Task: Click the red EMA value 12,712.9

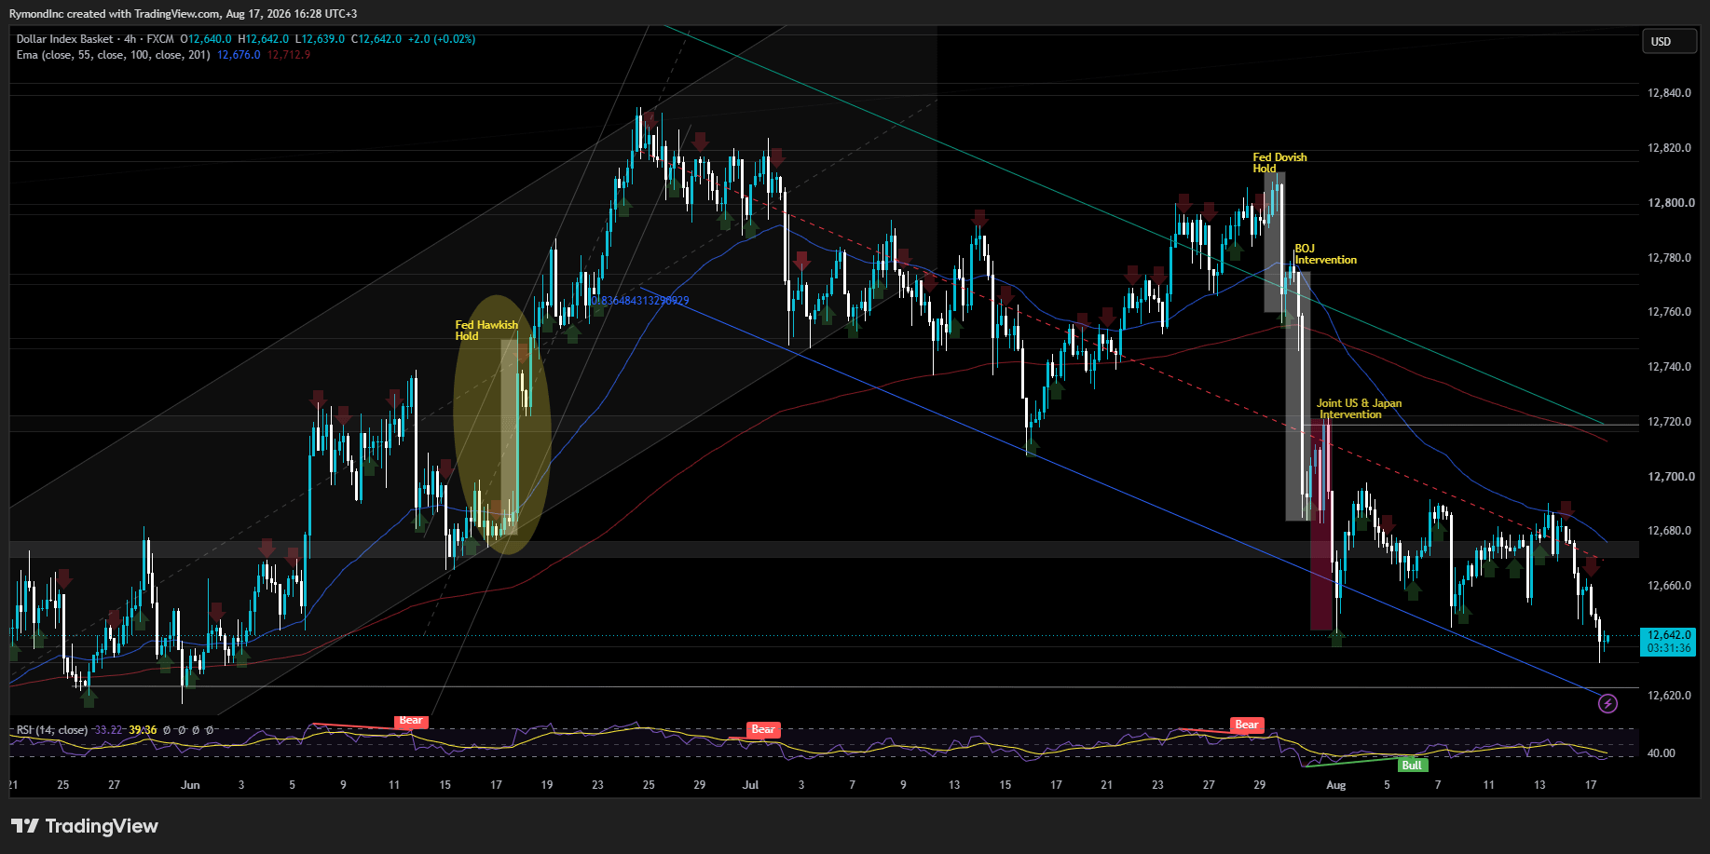Action: click(289, 55)
